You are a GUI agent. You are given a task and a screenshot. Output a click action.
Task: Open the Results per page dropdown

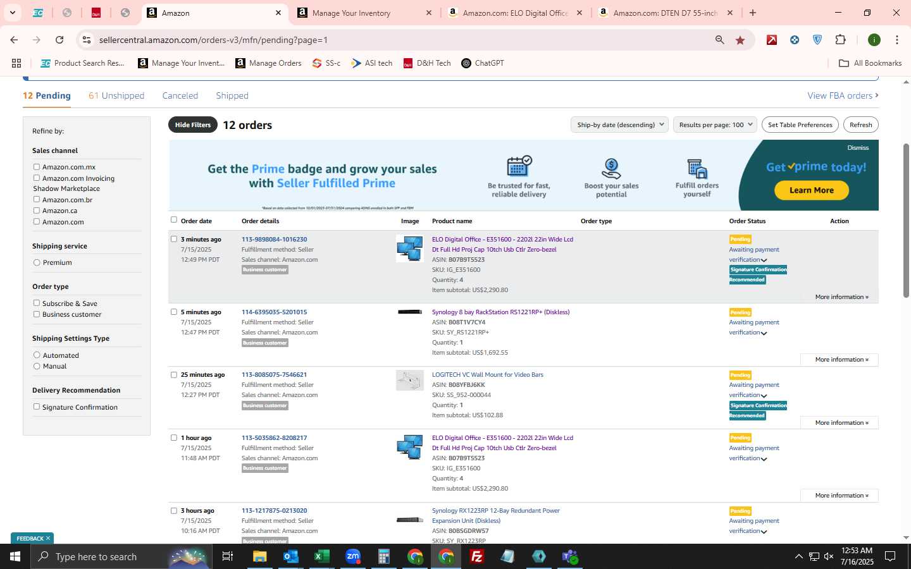[715, 125]
